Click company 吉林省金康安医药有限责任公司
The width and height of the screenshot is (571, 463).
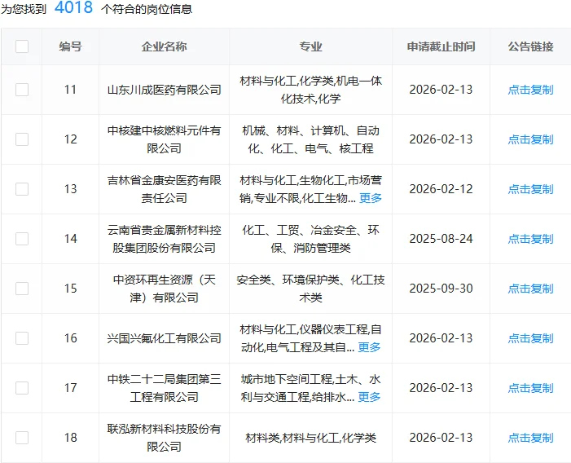point(164,189)
